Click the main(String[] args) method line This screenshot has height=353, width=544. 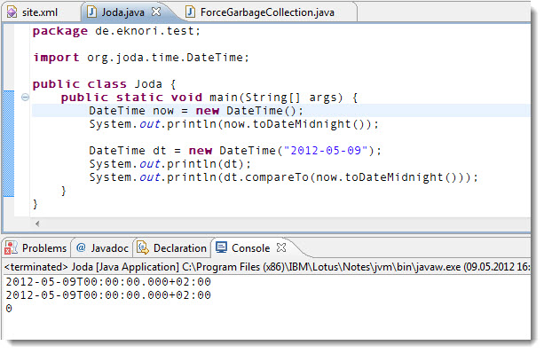tap(209, 98)
